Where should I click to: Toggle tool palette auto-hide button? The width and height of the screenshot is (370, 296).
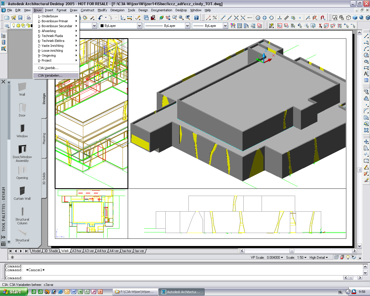[x=3, y=237]
